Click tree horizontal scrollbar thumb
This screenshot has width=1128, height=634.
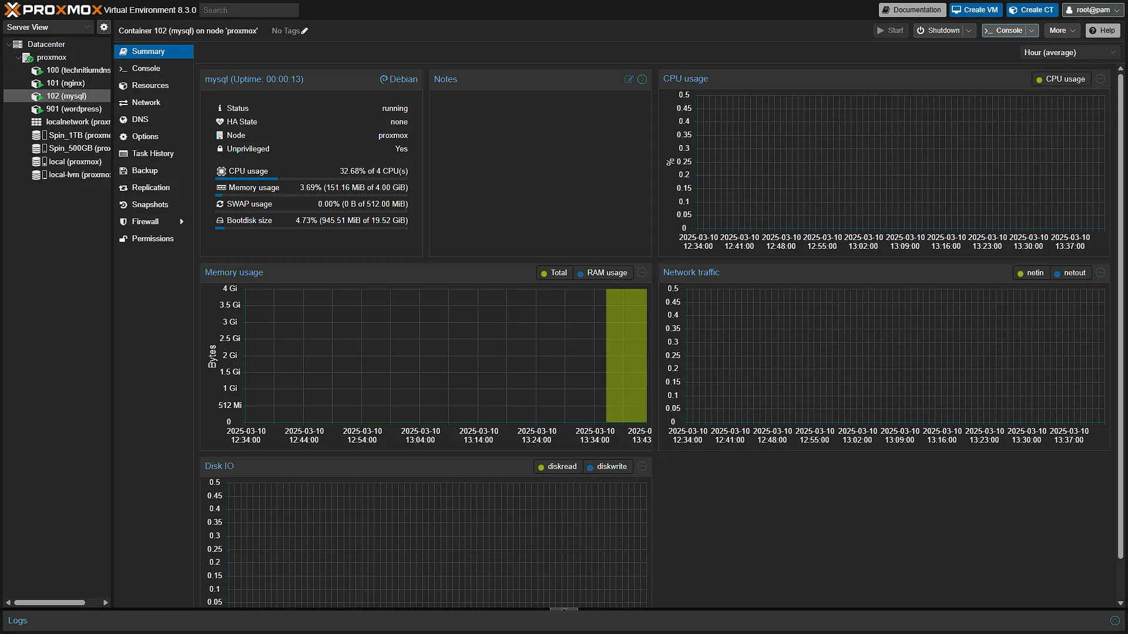pos(50,603)
